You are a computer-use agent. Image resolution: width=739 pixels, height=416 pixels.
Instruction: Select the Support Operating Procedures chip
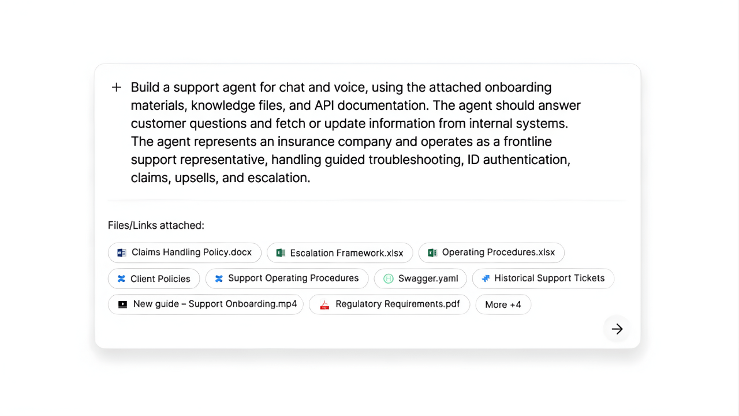click(x=287, y=278)
